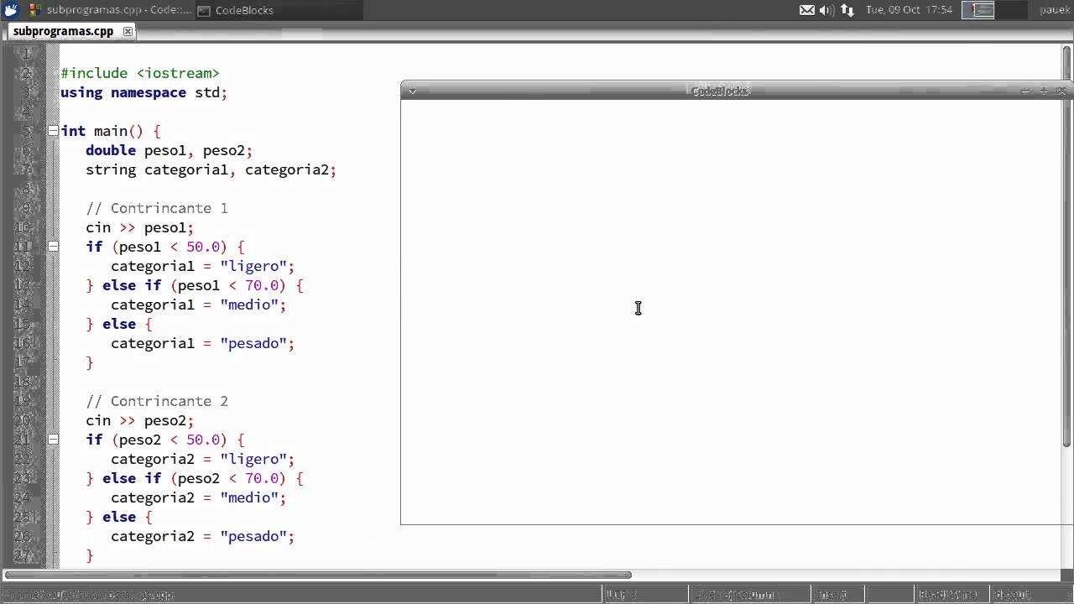Click the 'categoria2 = "medio";' line
The image size is (1074, 604).
(x=198, y=497)
